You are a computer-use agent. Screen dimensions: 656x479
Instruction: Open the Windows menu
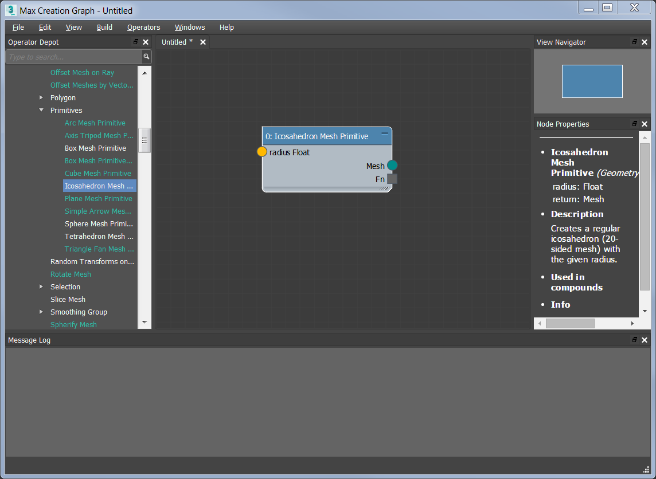[190, 27]
